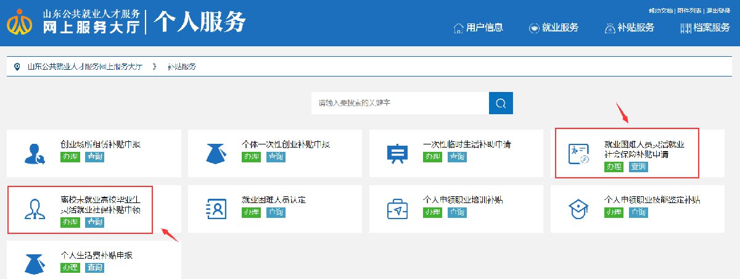Viewport: 740px width, 279px height.
Task: Click the 一次性临时生活补助申请 easel icon
Action: [x=393, y=153]
